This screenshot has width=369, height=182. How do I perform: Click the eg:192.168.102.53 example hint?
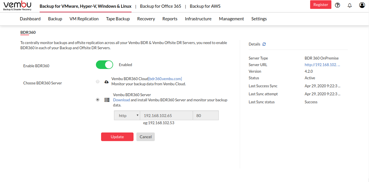pos(159,123)
